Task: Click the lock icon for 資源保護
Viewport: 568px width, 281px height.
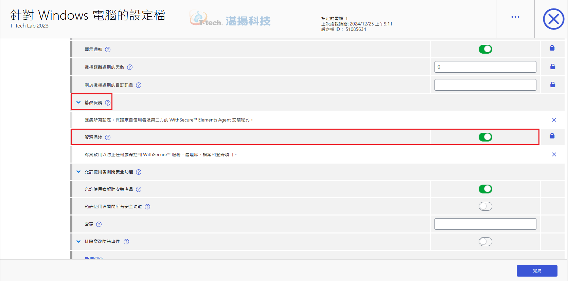Action: pyautogui.click(x=552, y=136)
